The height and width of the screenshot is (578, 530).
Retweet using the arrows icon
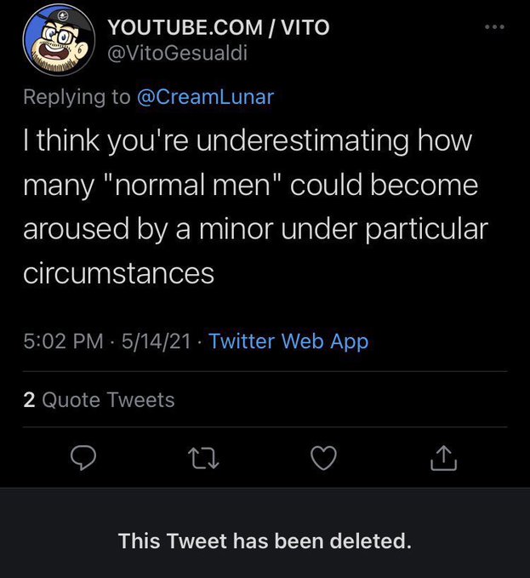201,459
